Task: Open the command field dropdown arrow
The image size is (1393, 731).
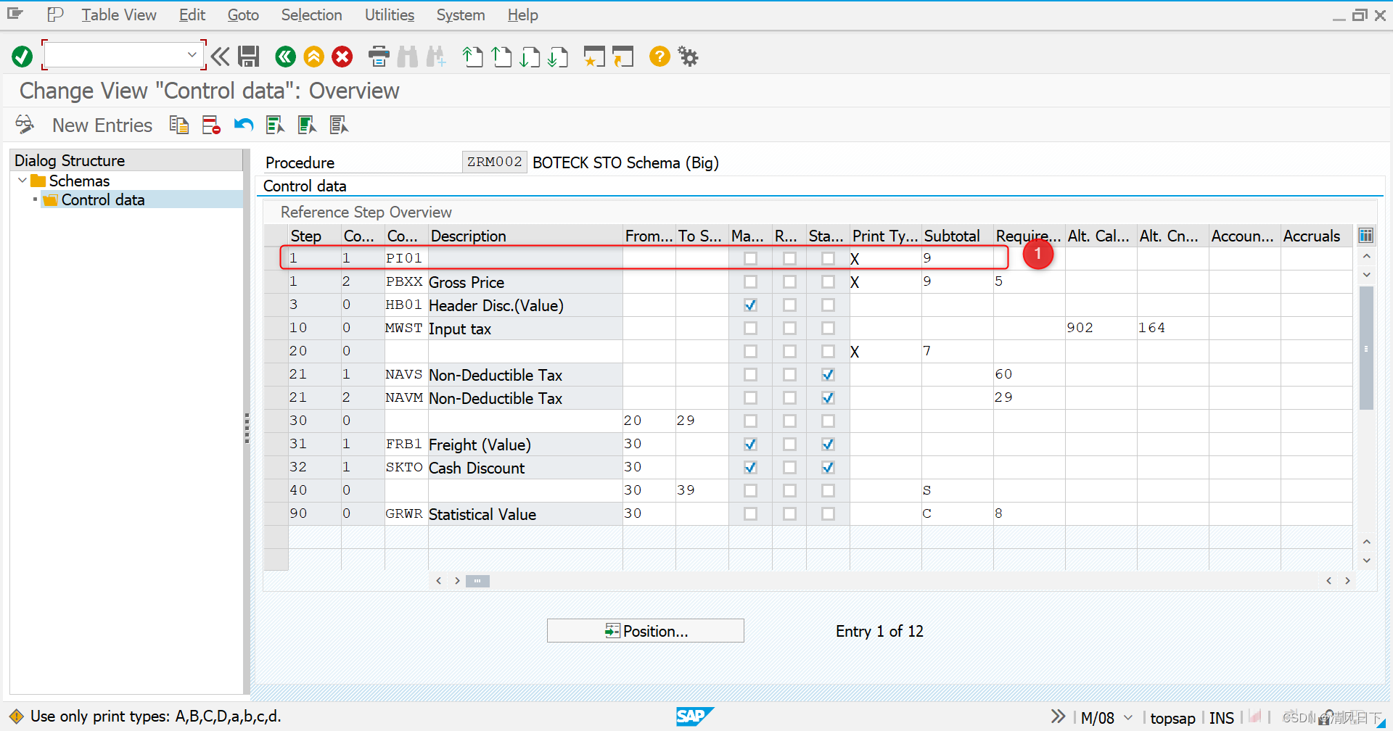Action: point(192,54)
